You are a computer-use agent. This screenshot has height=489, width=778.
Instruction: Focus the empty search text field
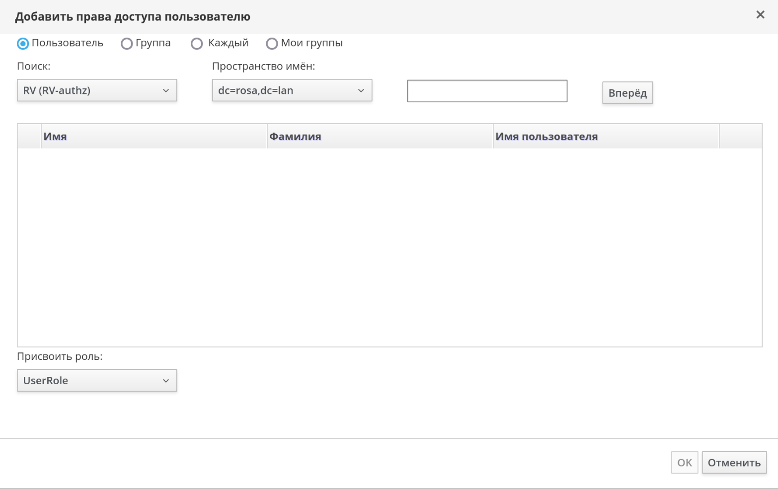pyautogui.click(x=487, y=91)
